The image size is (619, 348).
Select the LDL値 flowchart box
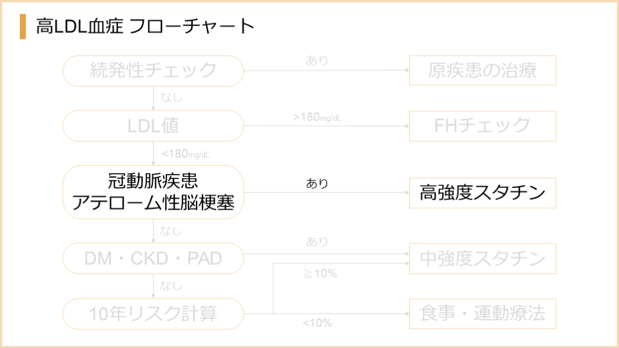coord(153,125)
